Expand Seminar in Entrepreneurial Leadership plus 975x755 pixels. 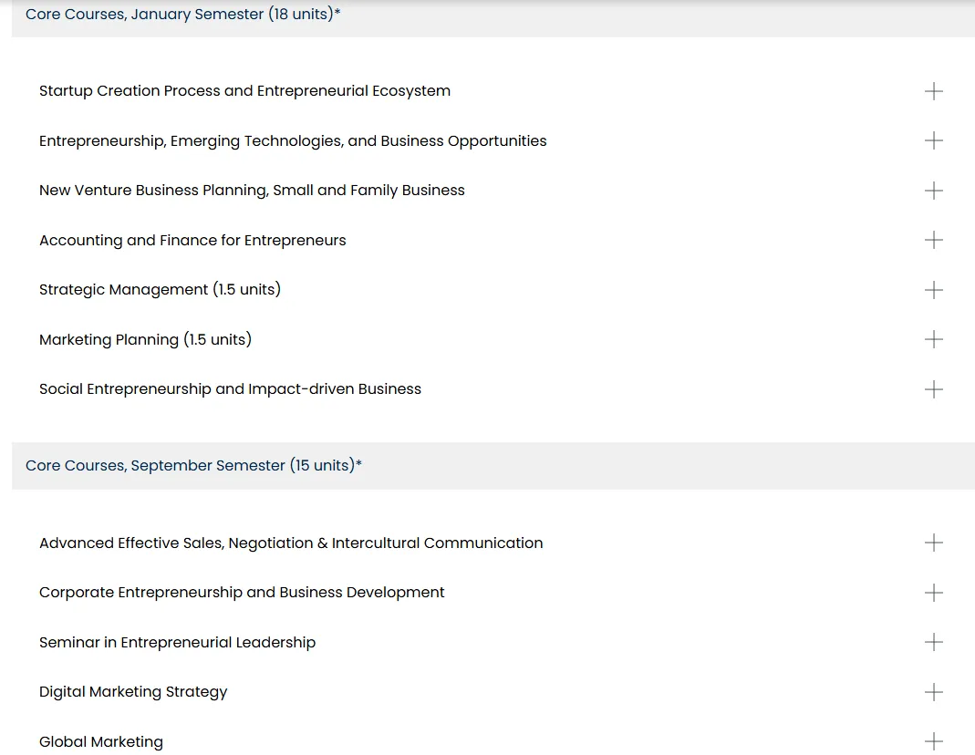933,642
